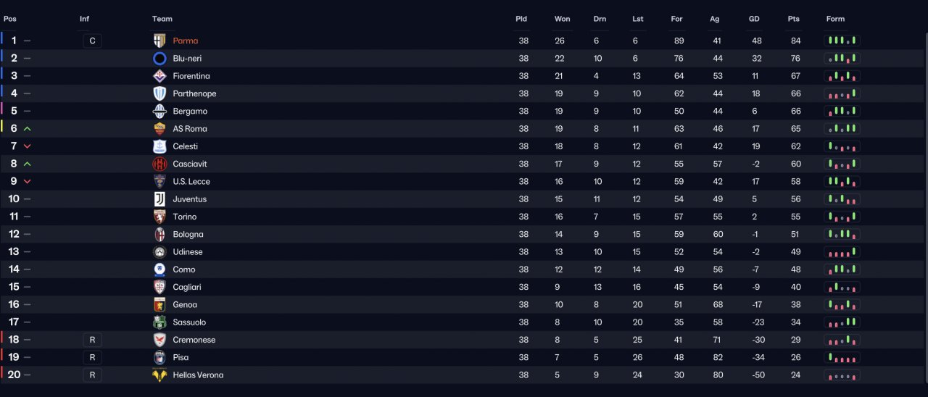Screen dimensions: 928x397
Task: Click the Champions 'C' info badge for Parma
Action: pyautogui.click(x=92, y=41)
